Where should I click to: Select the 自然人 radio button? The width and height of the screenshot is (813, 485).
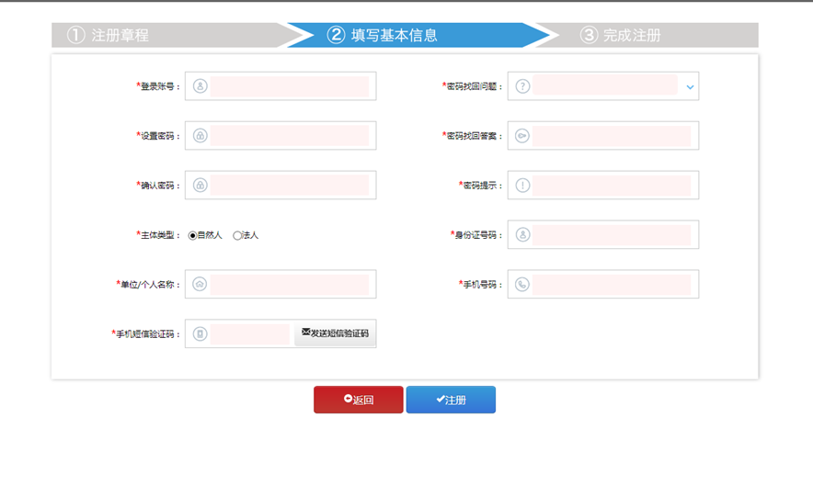(193, 235)
